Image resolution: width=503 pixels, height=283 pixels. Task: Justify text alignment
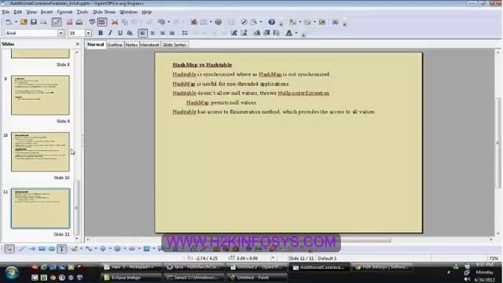pyautogui.click(x=172, y=33)
